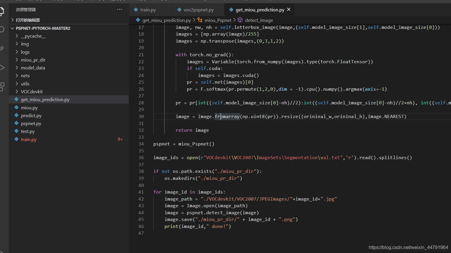The image size is (451, 253).
Task: Open the Extensions icon in the activity bar
Action: click(2, 87)
